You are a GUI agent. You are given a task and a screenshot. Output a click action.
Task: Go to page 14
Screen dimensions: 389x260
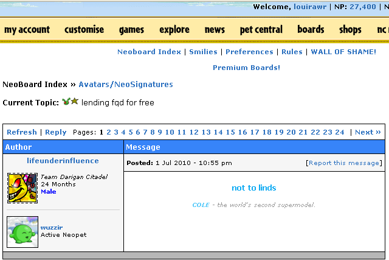pos(218,132)
